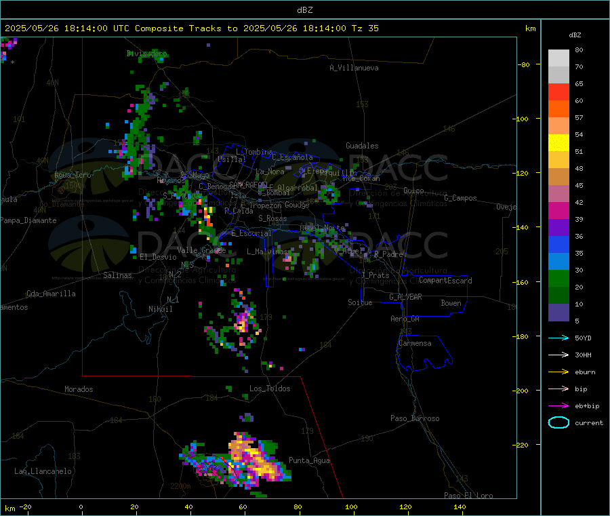Select the purple 36–39 dBZ swatch
Image resolution: width=610 pixels, height=516 pixels.
558,228
